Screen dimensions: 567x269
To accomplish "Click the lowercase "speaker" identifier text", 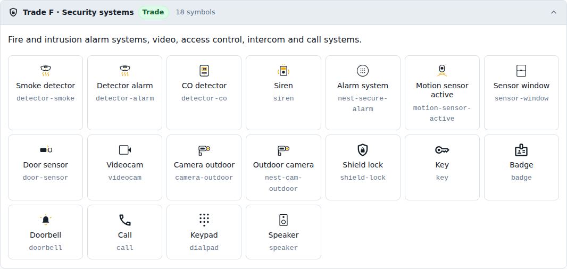I will click(x=283, y=248).
